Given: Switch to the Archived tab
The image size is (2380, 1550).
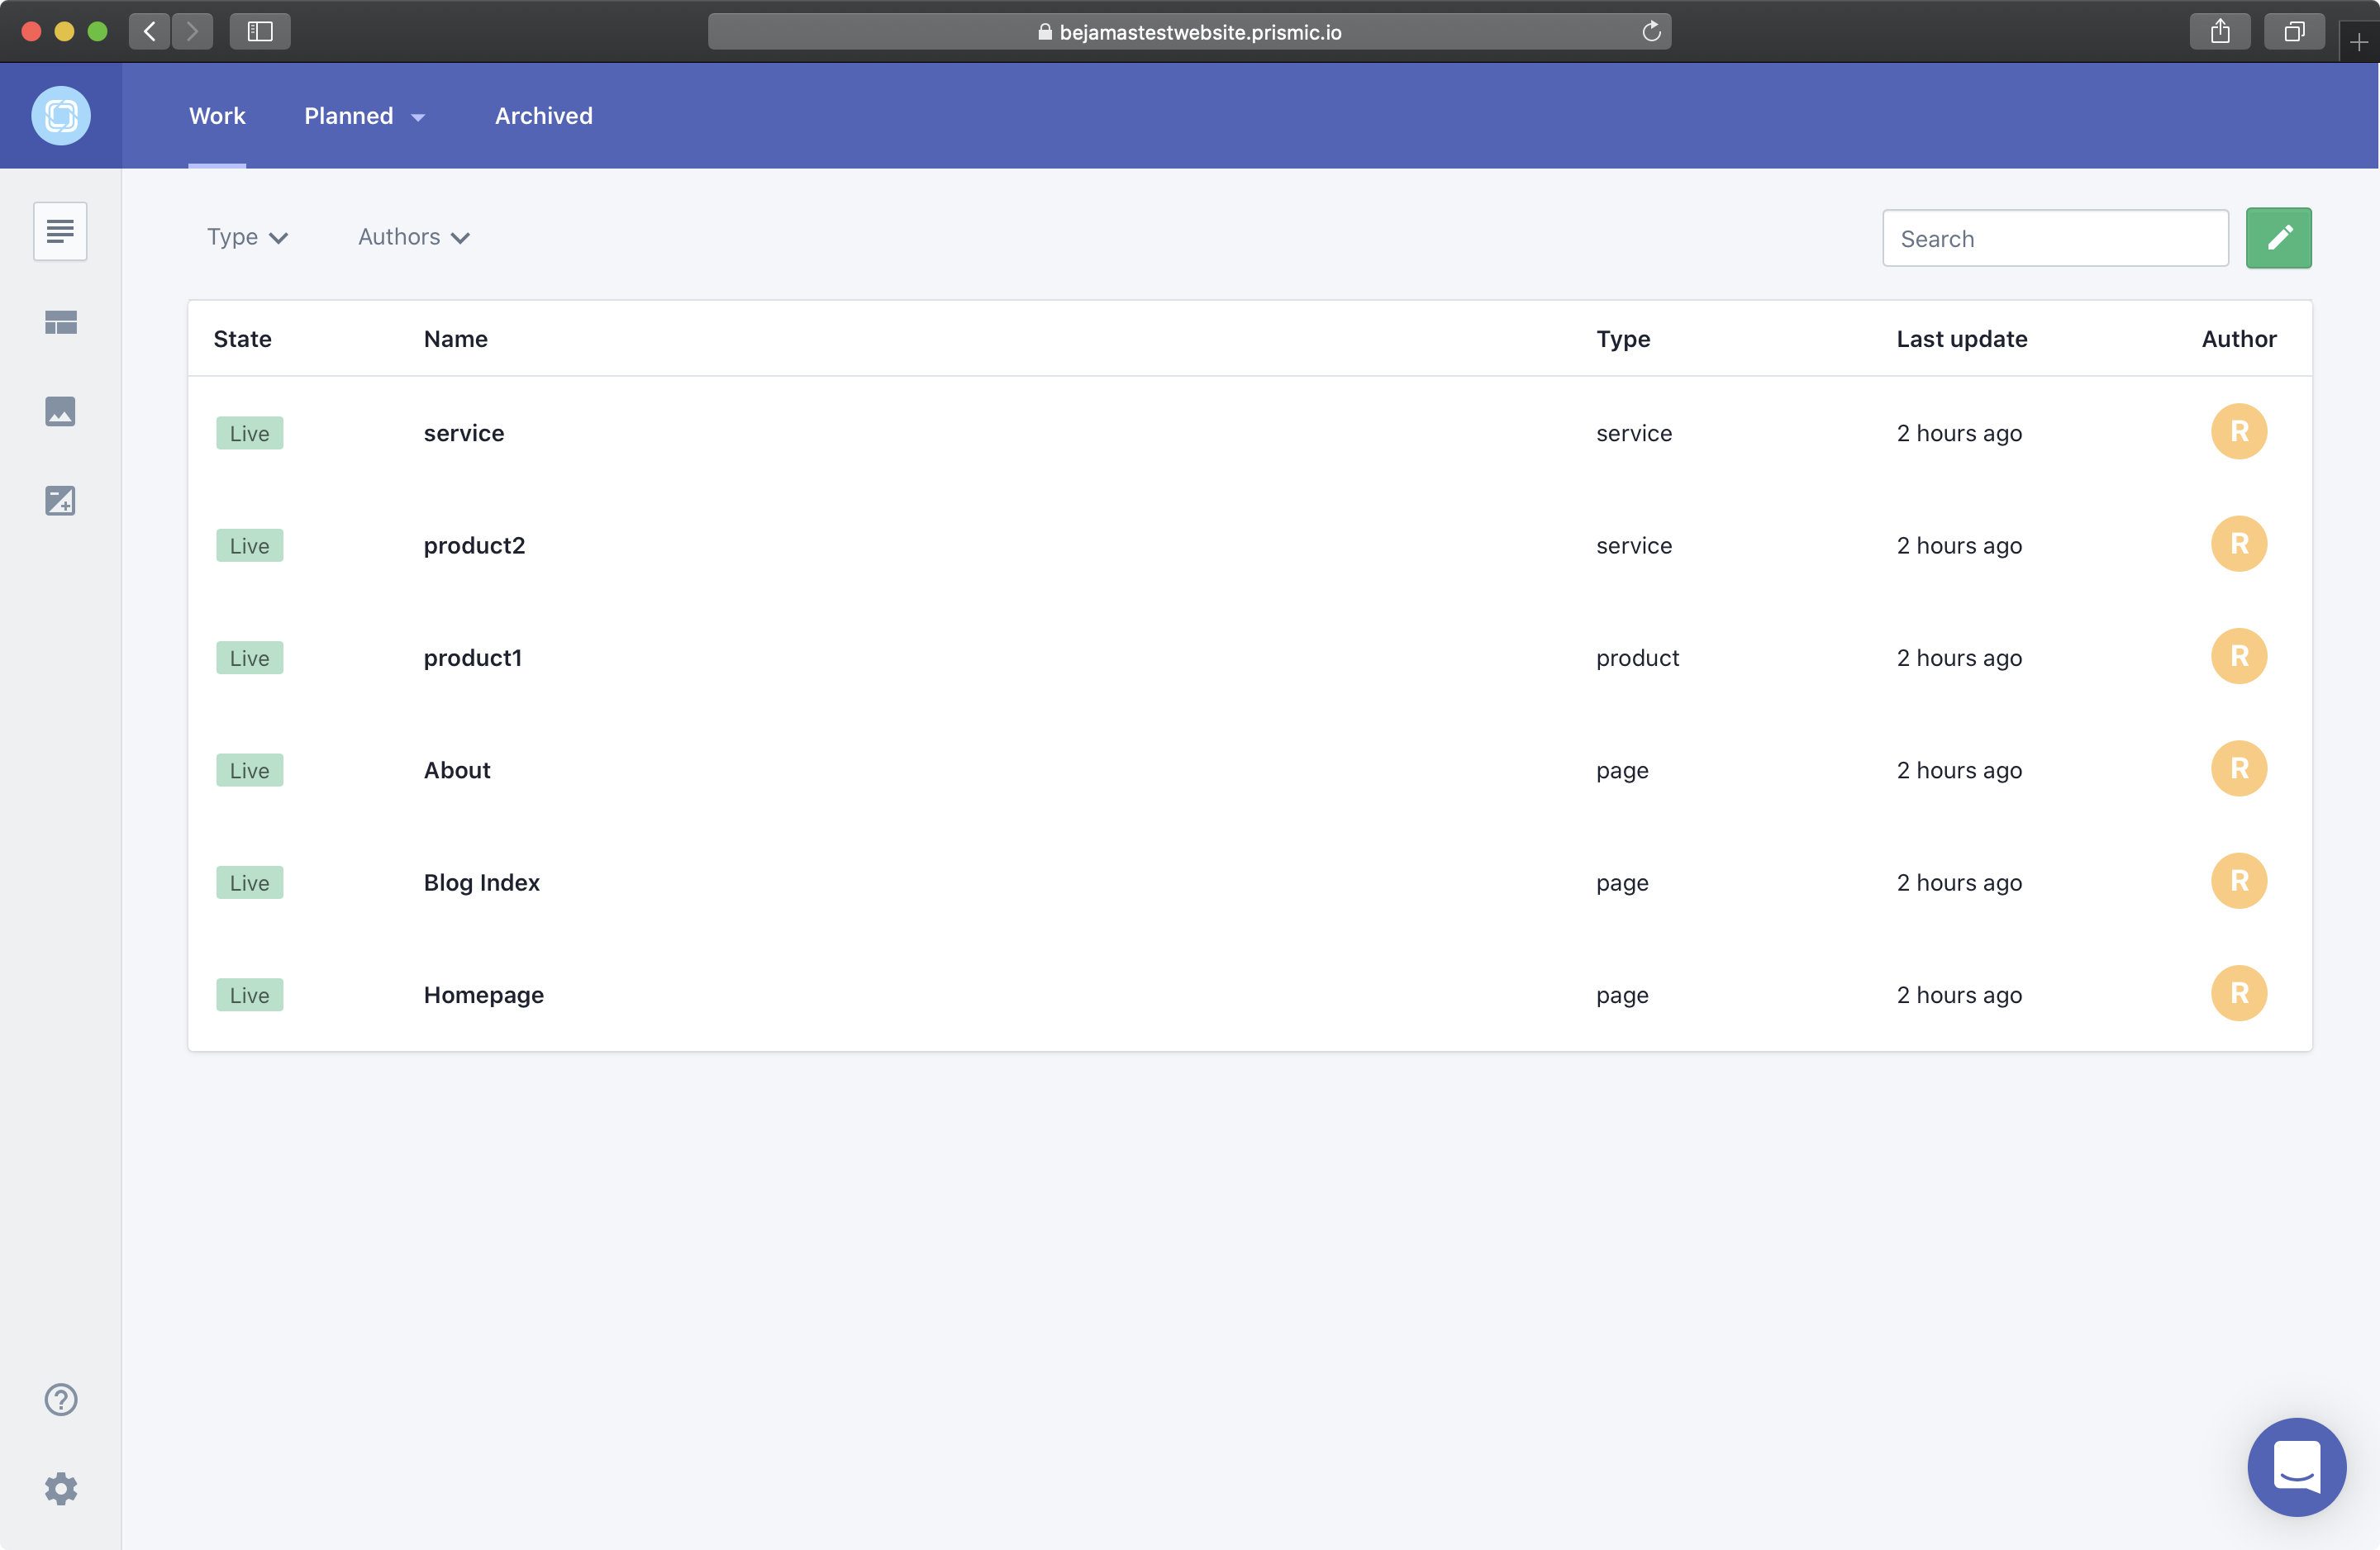Looking at the screenshot, I should pos(542,116).
